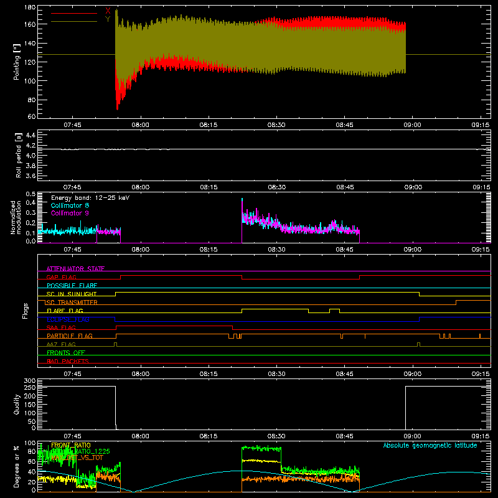This screenshot has width=498, height=498.
Task: Click the 08:30 time label under Roll period plot
Action: [276, 187]
